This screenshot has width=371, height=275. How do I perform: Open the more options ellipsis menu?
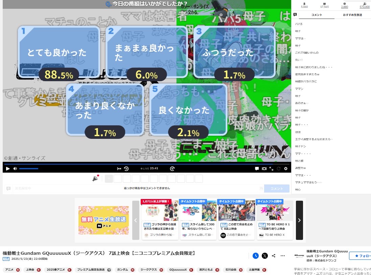pos(282,256)
